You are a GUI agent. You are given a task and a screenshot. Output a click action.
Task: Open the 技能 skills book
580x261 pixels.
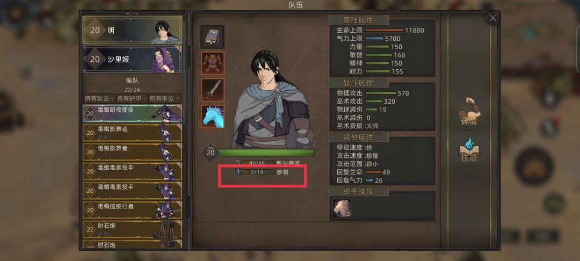(469, 150)
